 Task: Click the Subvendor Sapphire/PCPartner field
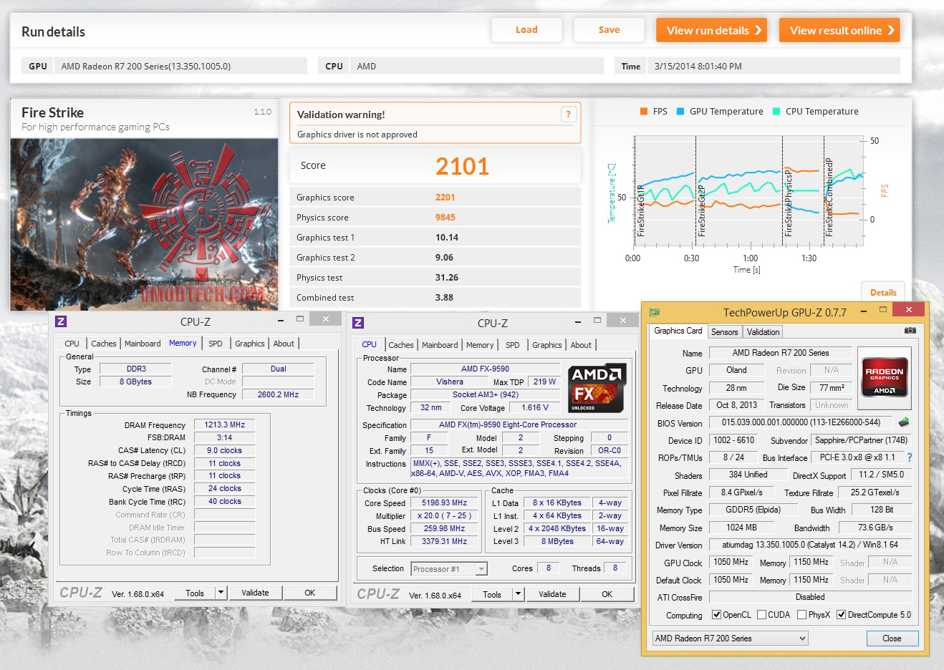click(861, 441)
